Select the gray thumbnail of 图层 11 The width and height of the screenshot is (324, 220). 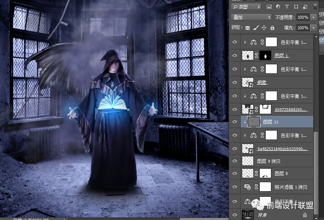click(x=253, y=122)
